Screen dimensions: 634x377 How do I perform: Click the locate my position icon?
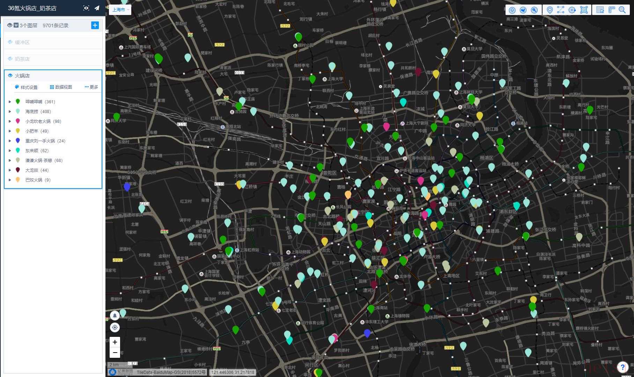pos(115,327)
